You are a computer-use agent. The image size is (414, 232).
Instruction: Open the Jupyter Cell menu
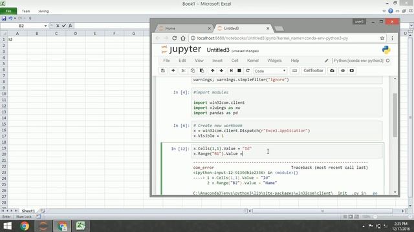point(235,61)
